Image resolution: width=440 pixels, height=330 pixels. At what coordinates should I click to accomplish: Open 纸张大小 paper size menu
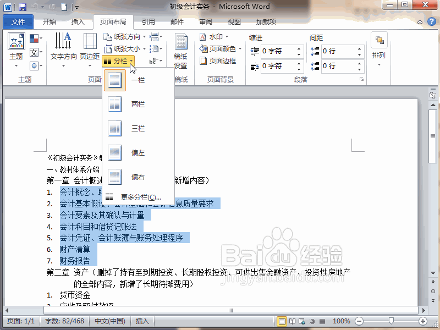(125, 49)
